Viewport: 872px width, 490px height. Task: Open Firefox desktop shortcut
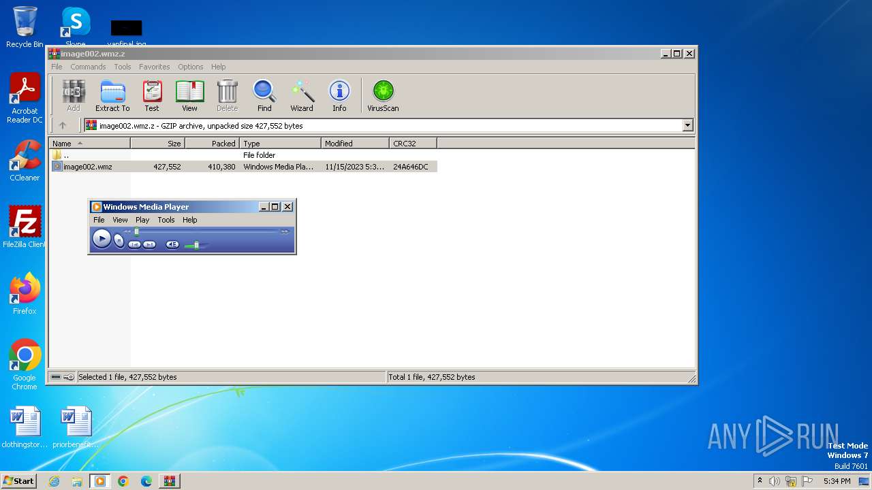(x=25, y=294)
